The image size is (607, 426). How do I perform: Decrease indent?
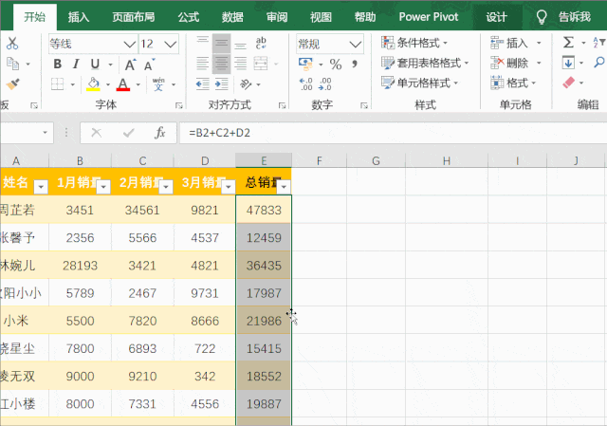(x=202, y=84)
